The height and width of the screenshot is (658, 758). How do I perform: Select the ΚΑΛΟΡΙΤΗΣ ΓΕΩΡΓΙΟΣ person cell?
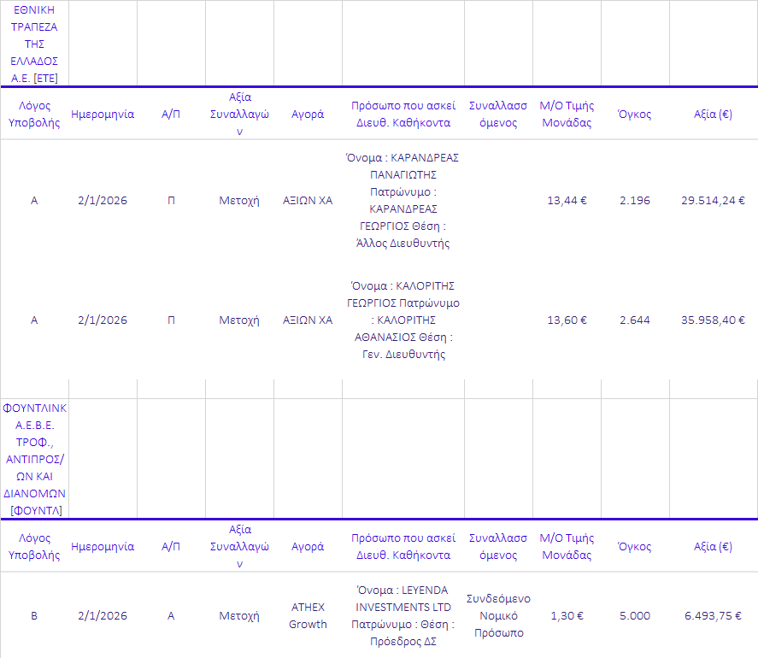click(403, 320)
